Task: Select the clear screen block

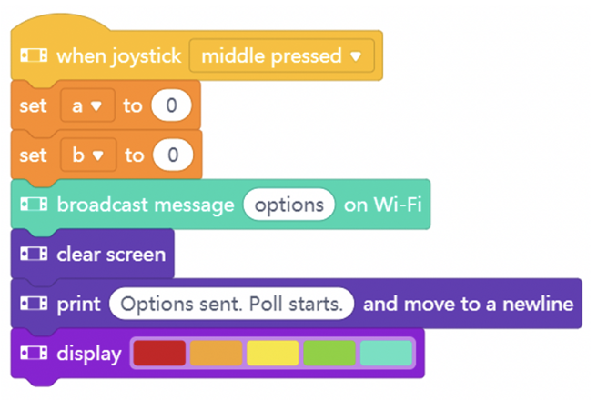Action: click(x=93, y=254)
